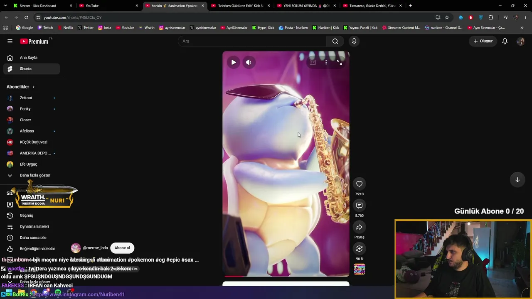Open the Afelioss subscription channel
Screen dimensions: 532x299
point(32,131)
